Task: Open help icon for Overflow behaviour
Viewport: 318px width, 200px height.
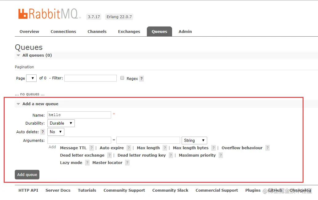Action: [x=268, y=148]
